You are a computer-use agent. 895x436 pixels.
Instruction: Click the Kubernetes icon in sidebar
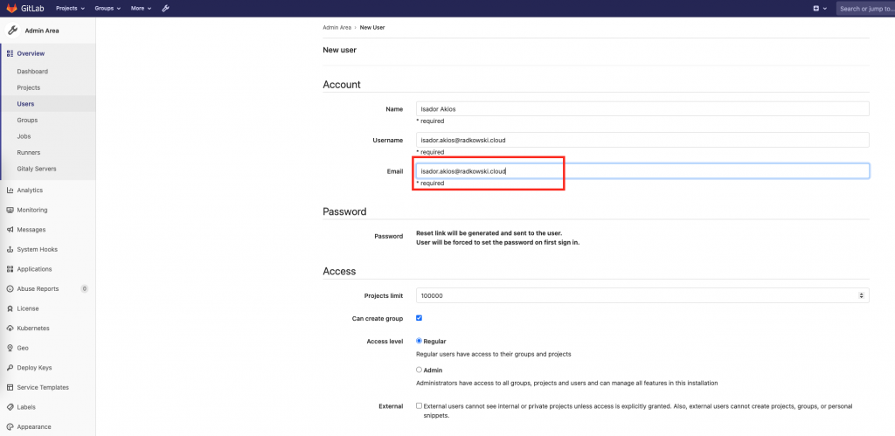tap(10, 329)
